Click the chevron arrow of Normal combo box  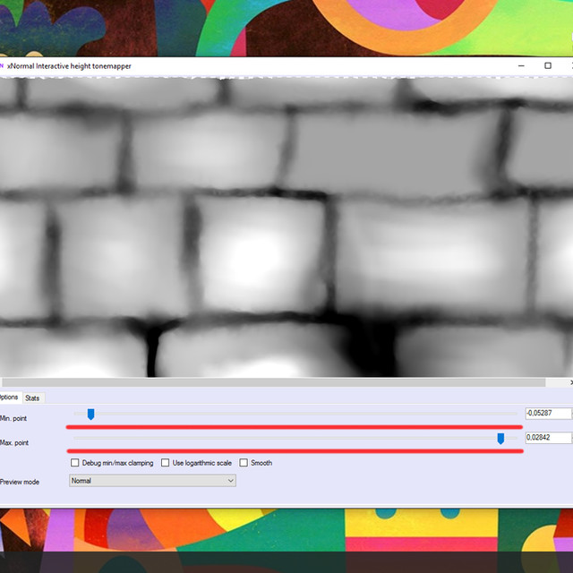(x=231, y=481)
